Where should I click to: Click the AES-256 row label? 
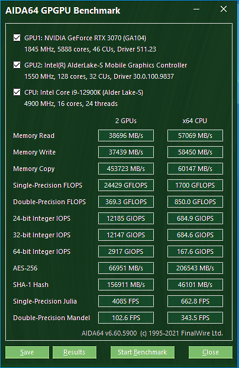25,268
